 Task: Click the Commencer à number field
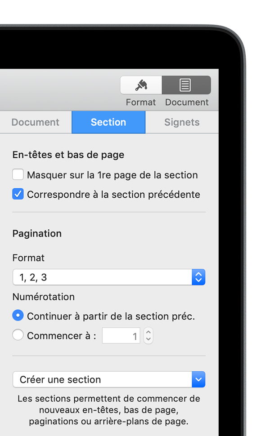point(121,336)
